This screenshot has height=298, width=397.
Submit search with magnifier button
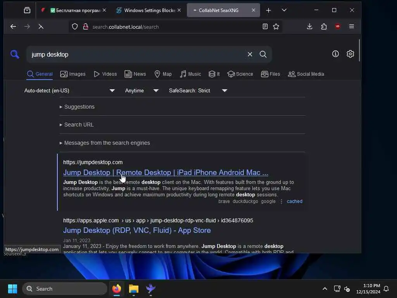[263, 54]
